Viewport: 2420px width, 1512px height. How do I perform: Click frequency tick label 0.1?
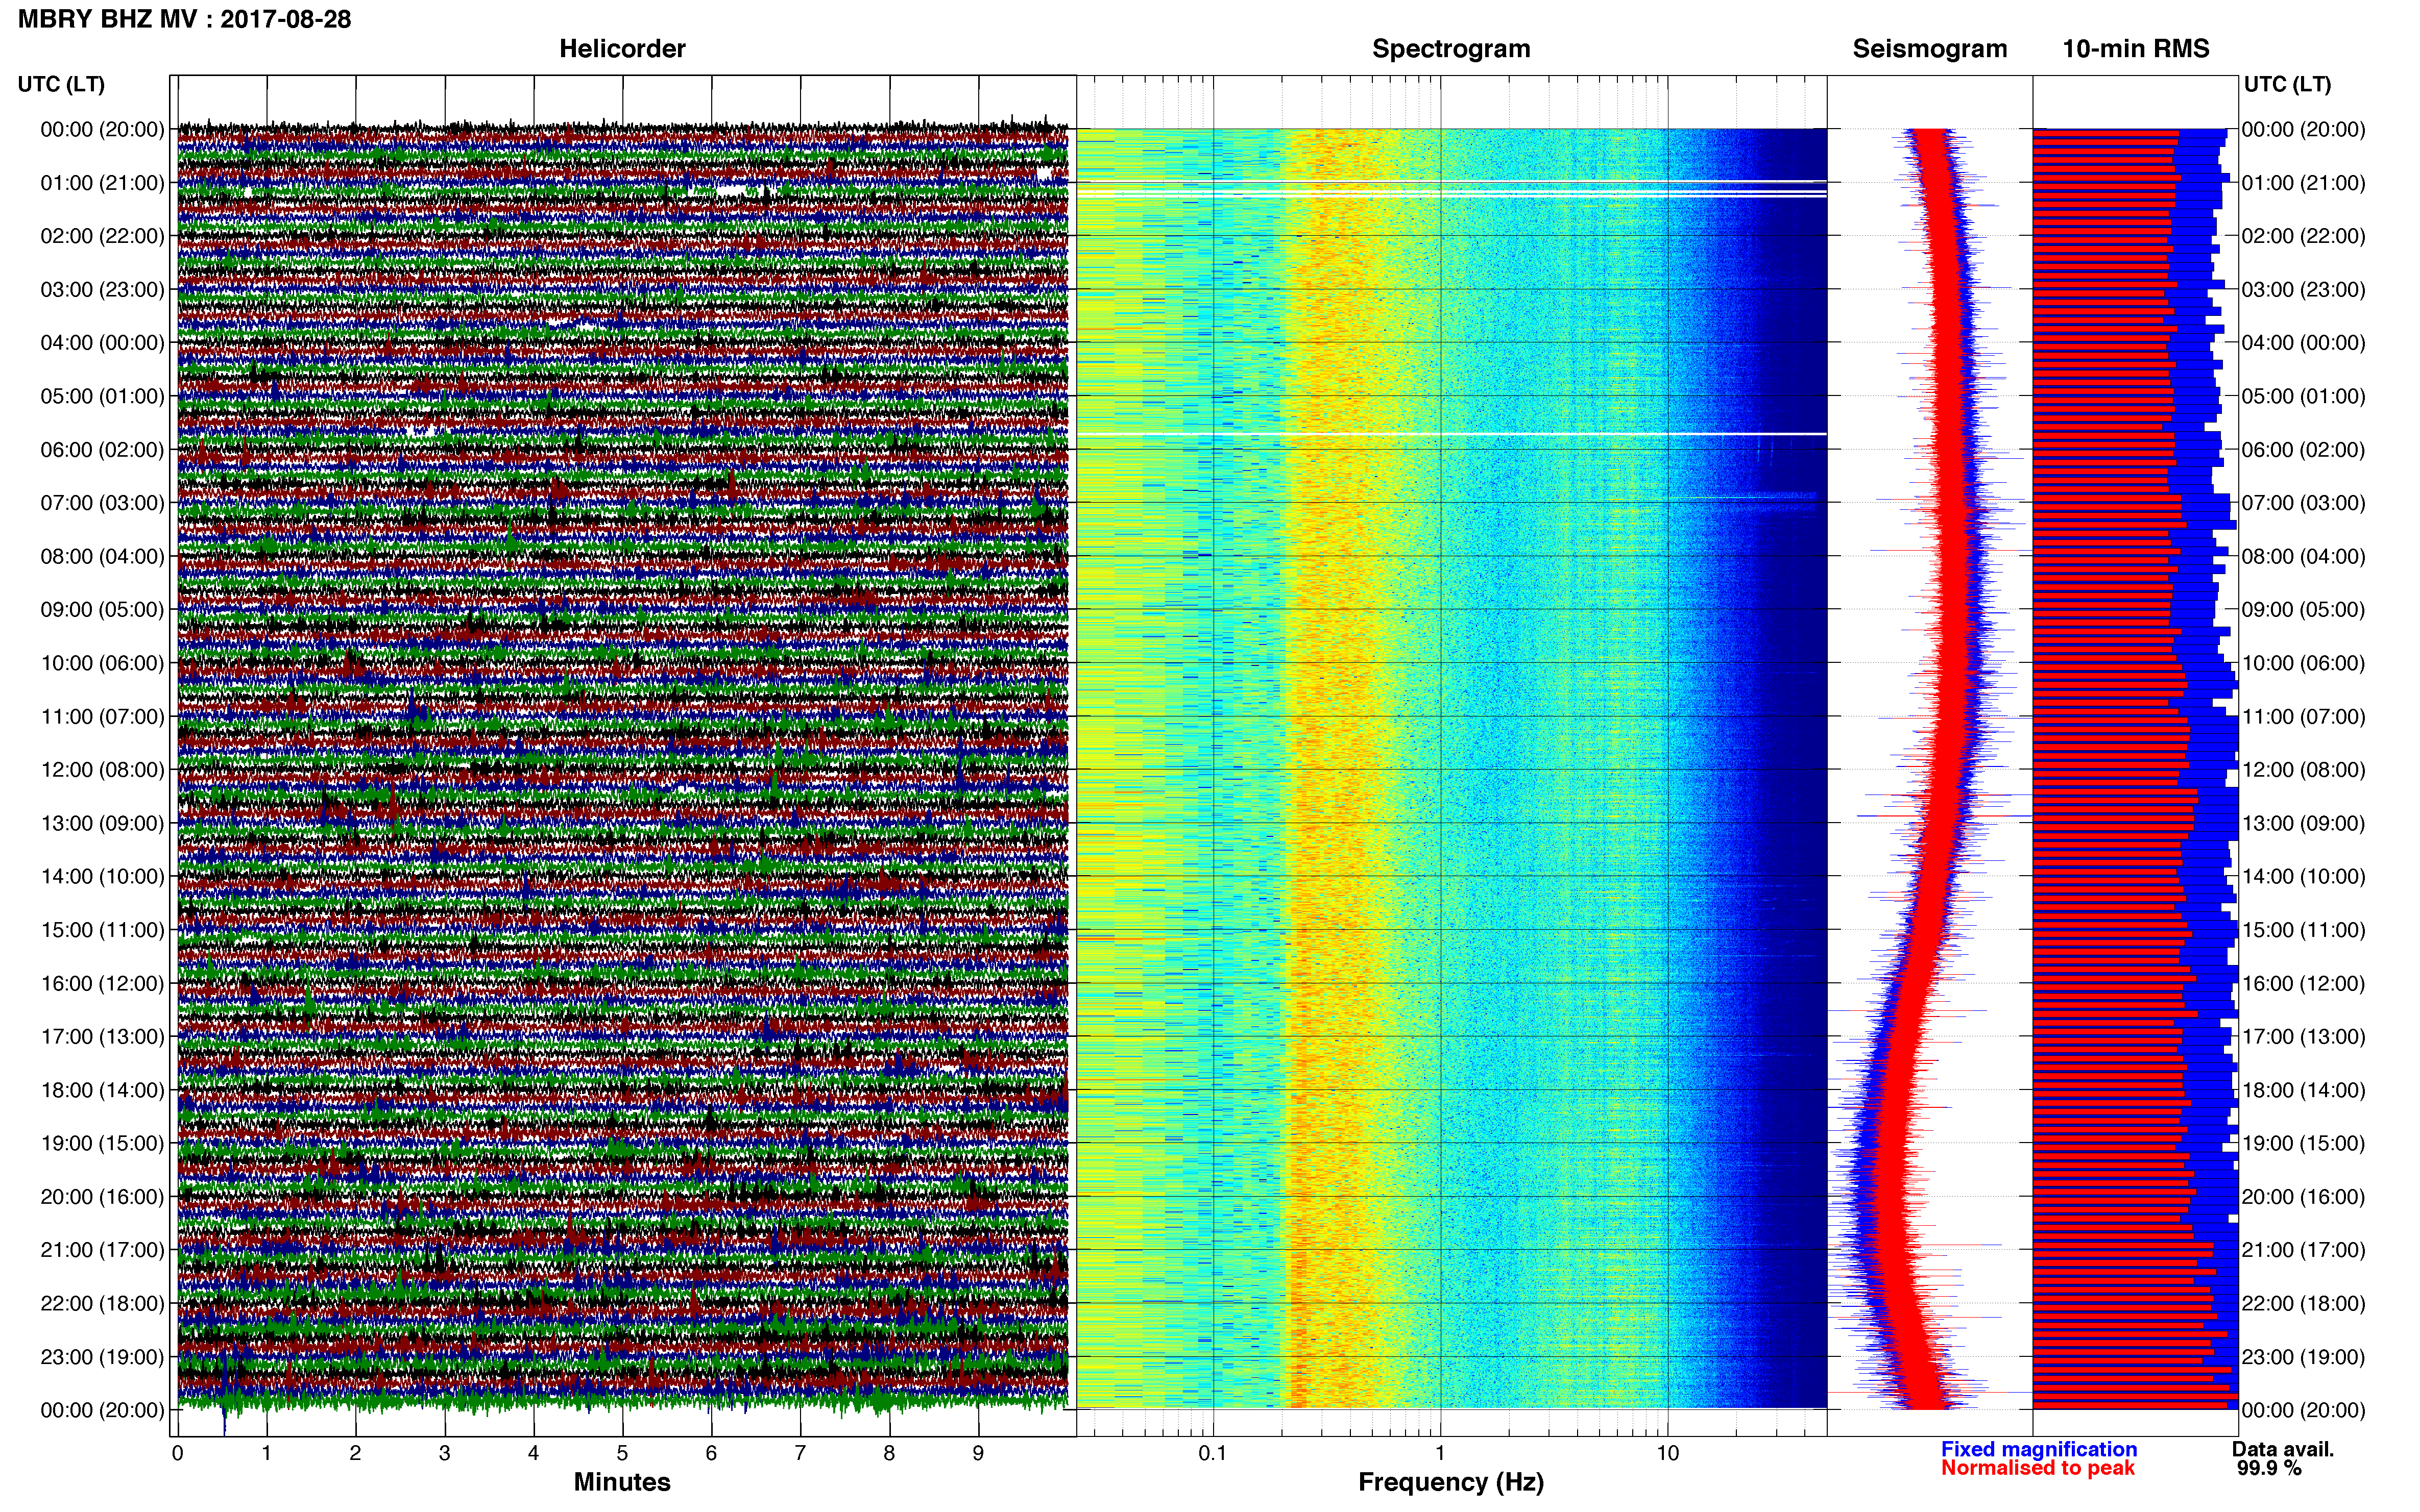(x=1213, y=1454)
